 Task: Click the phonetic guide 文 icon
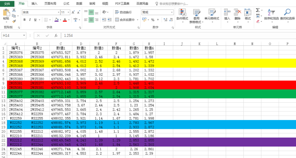[75, 20]
